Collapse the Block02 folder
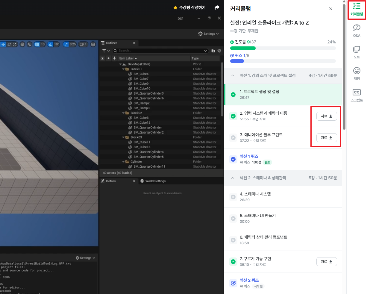This screenshot has width=367, height=294. click(x=123, y=113)
